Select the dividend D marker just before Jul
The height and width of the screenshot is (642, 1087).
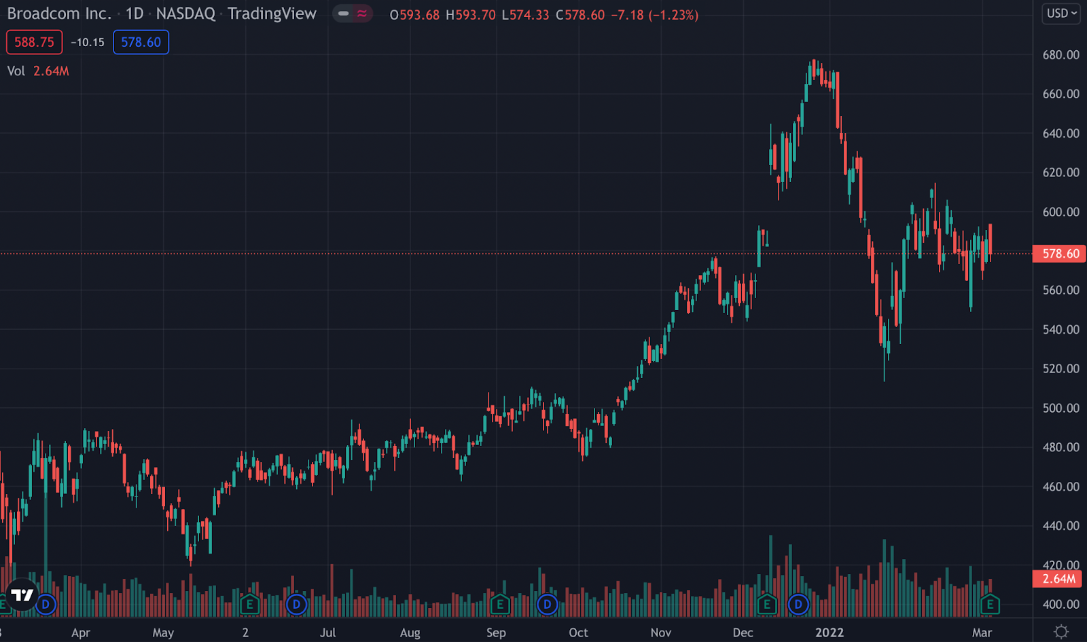coord(296,604)
